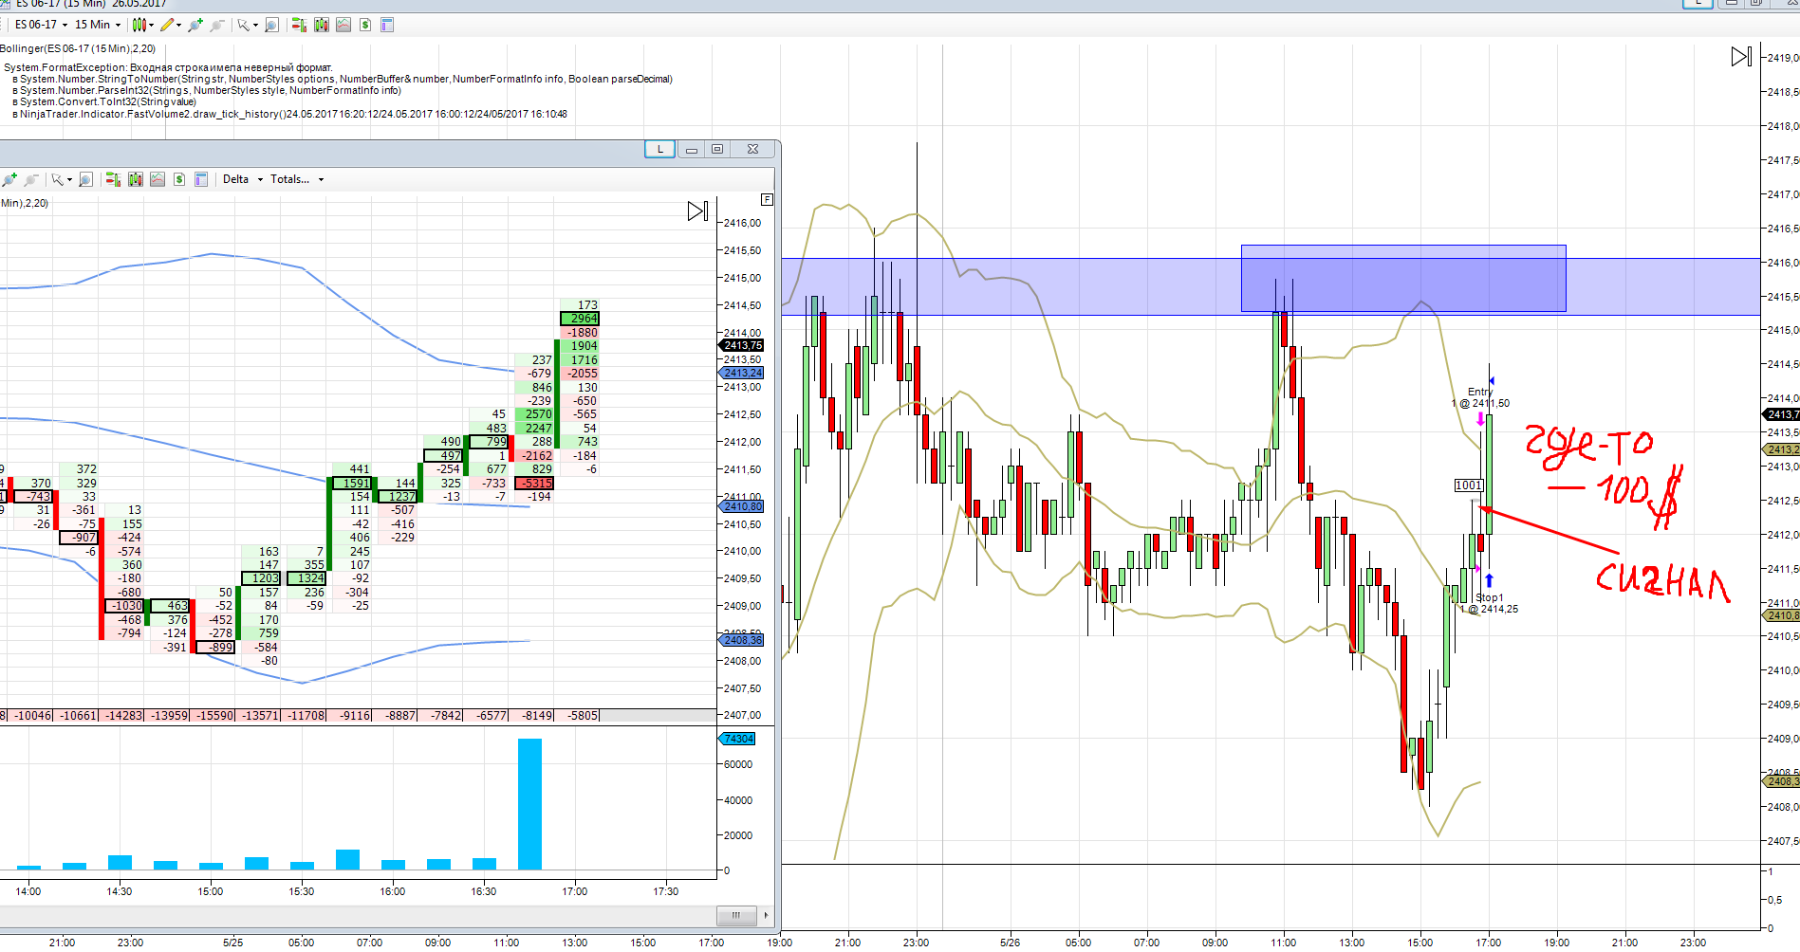Open Indicators icon in main toolbar
Viewport: 1800px width, 952px height.
(343, 25)
